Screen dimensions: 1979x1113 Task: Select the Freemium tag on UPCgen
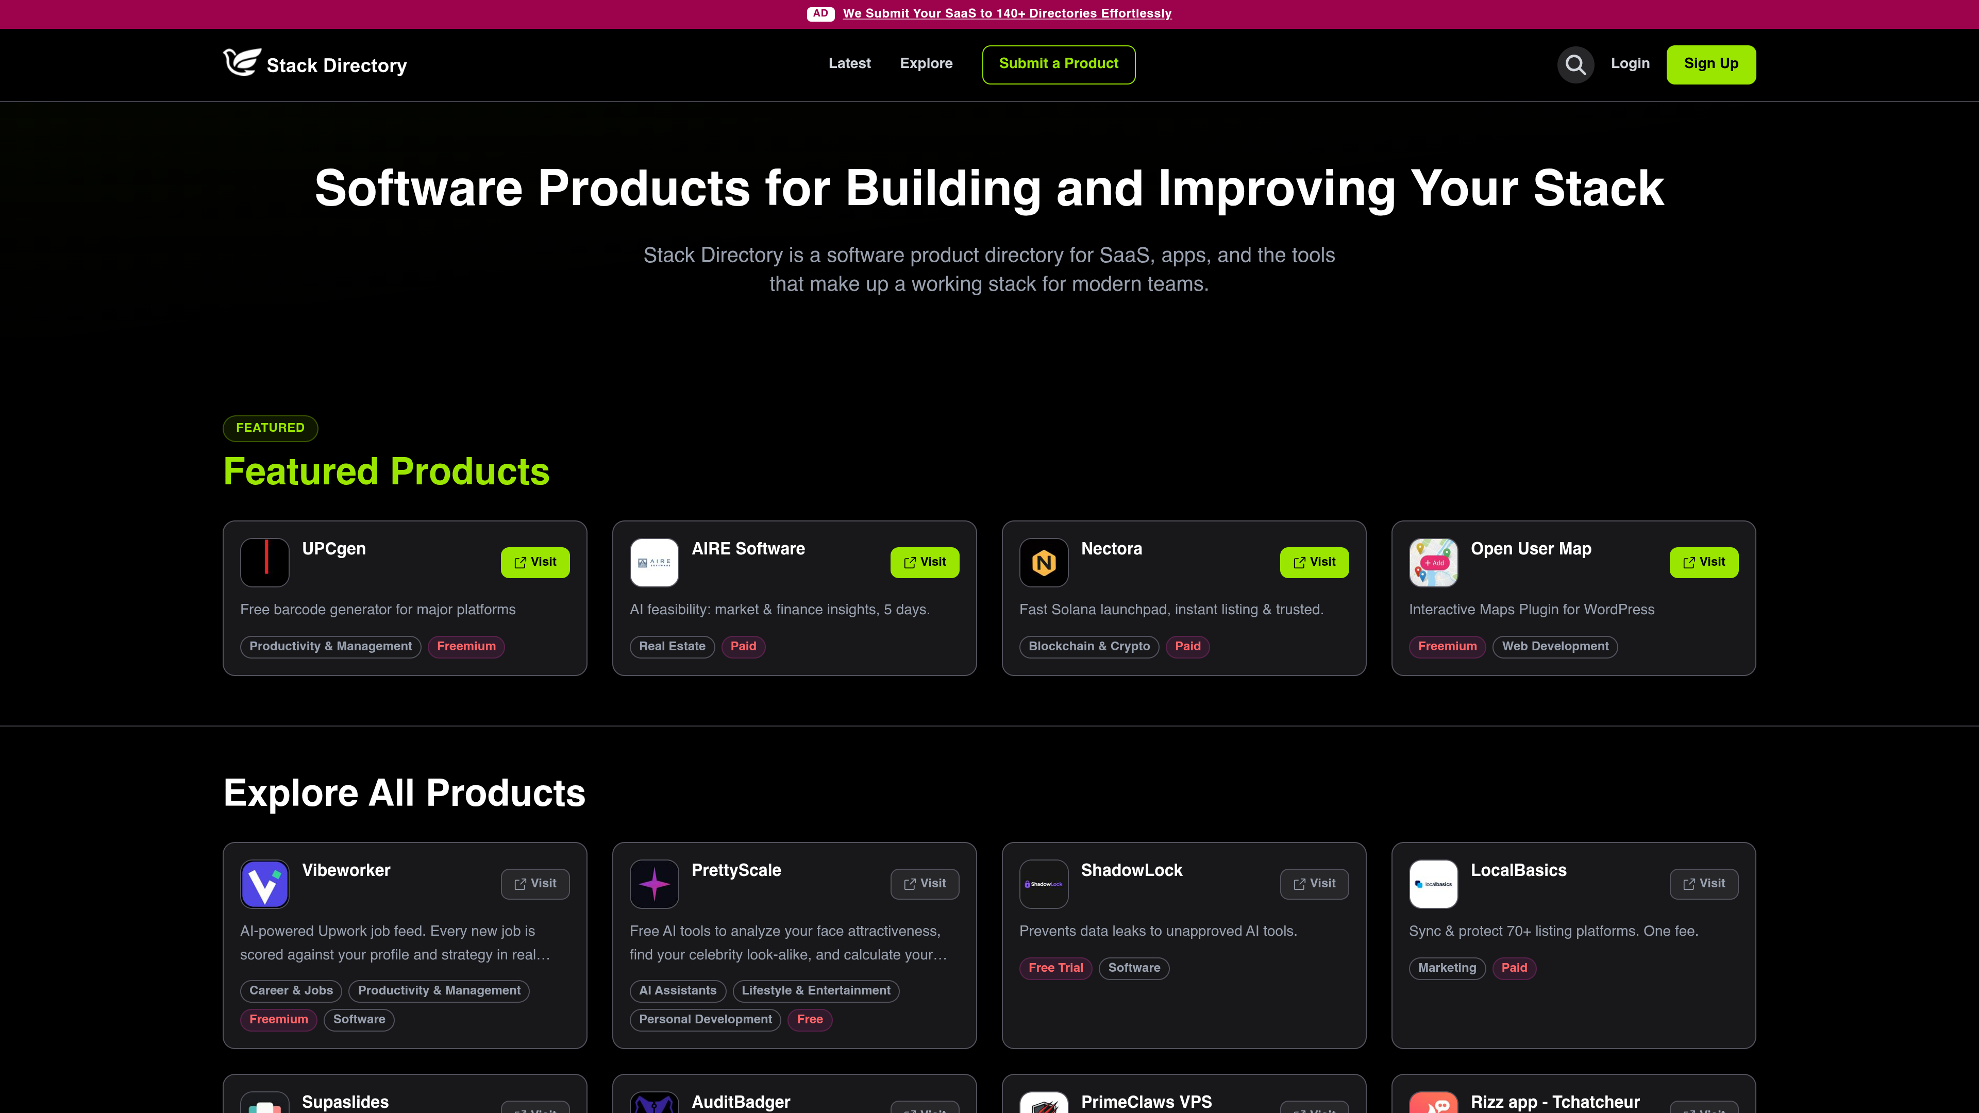pyautogui.click(x=466, y=647)
